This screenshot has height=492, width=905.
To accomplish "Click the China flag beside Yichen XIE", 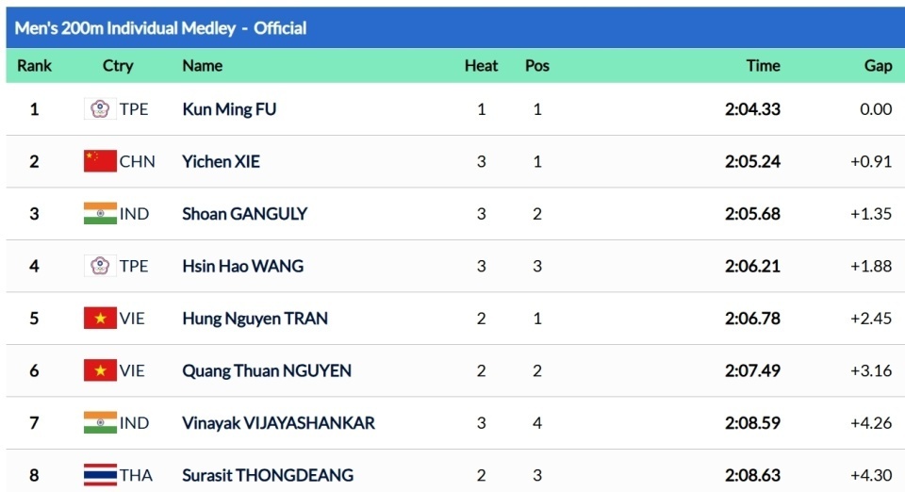I will coord(100,161).
